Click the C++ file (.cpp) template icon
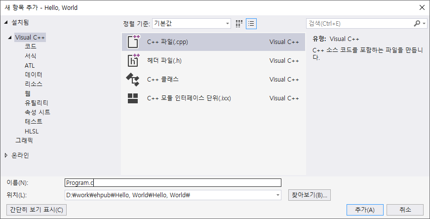Image resolution: width=430 pixels, height=219 pixels. coord(134,42)
